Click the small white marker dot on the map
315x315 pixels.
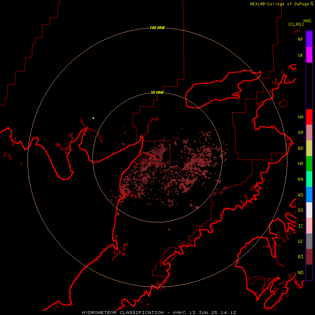point(93,118)
